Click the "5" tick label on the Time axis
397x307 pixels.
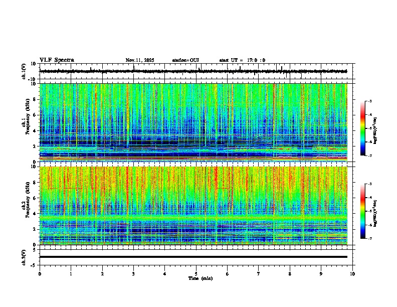196,274
